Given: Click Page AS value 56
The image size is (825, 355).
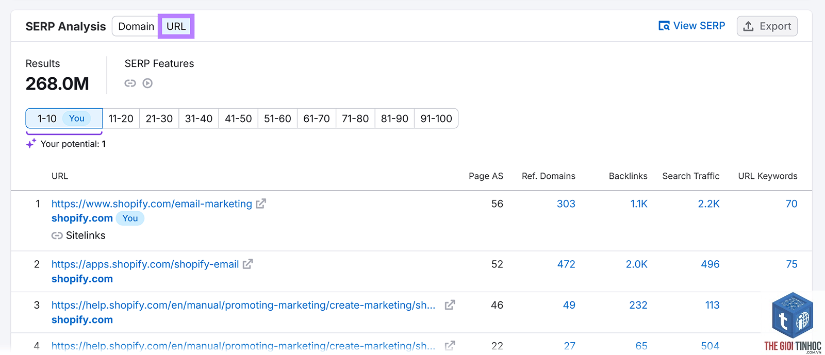Looking at the screenshot, I should coord(497,204).
